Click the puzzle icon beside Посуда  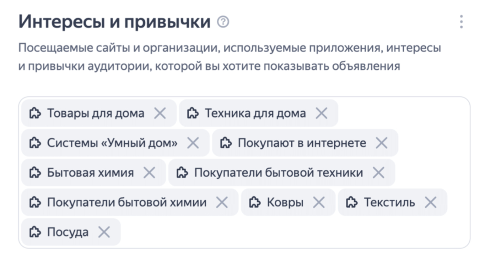point(35,232)
